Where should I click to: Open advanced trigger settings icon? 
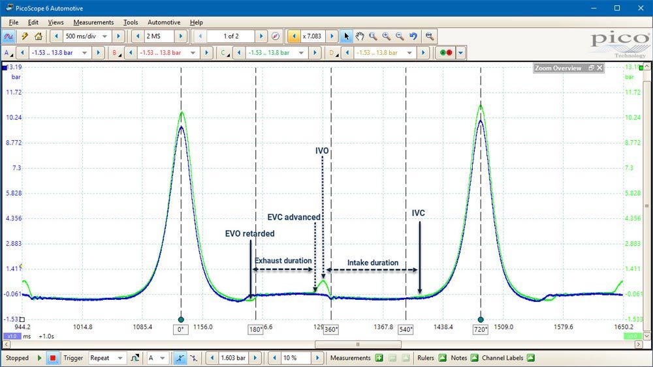135,358
